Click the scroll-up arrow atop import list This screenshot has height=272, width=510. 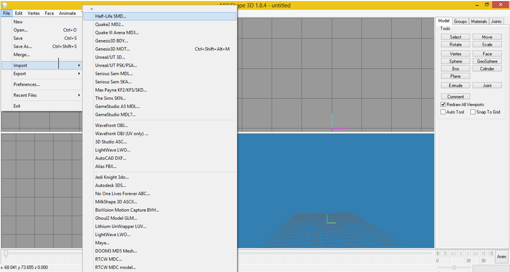tap(92, 9)
